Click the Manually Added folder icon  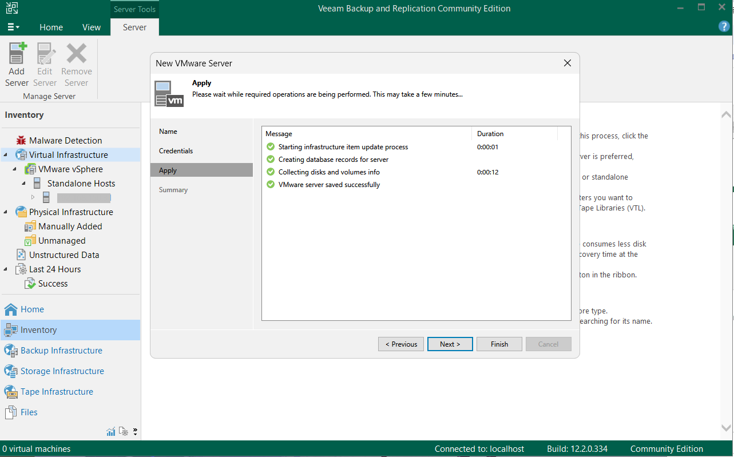pos(30,226)
